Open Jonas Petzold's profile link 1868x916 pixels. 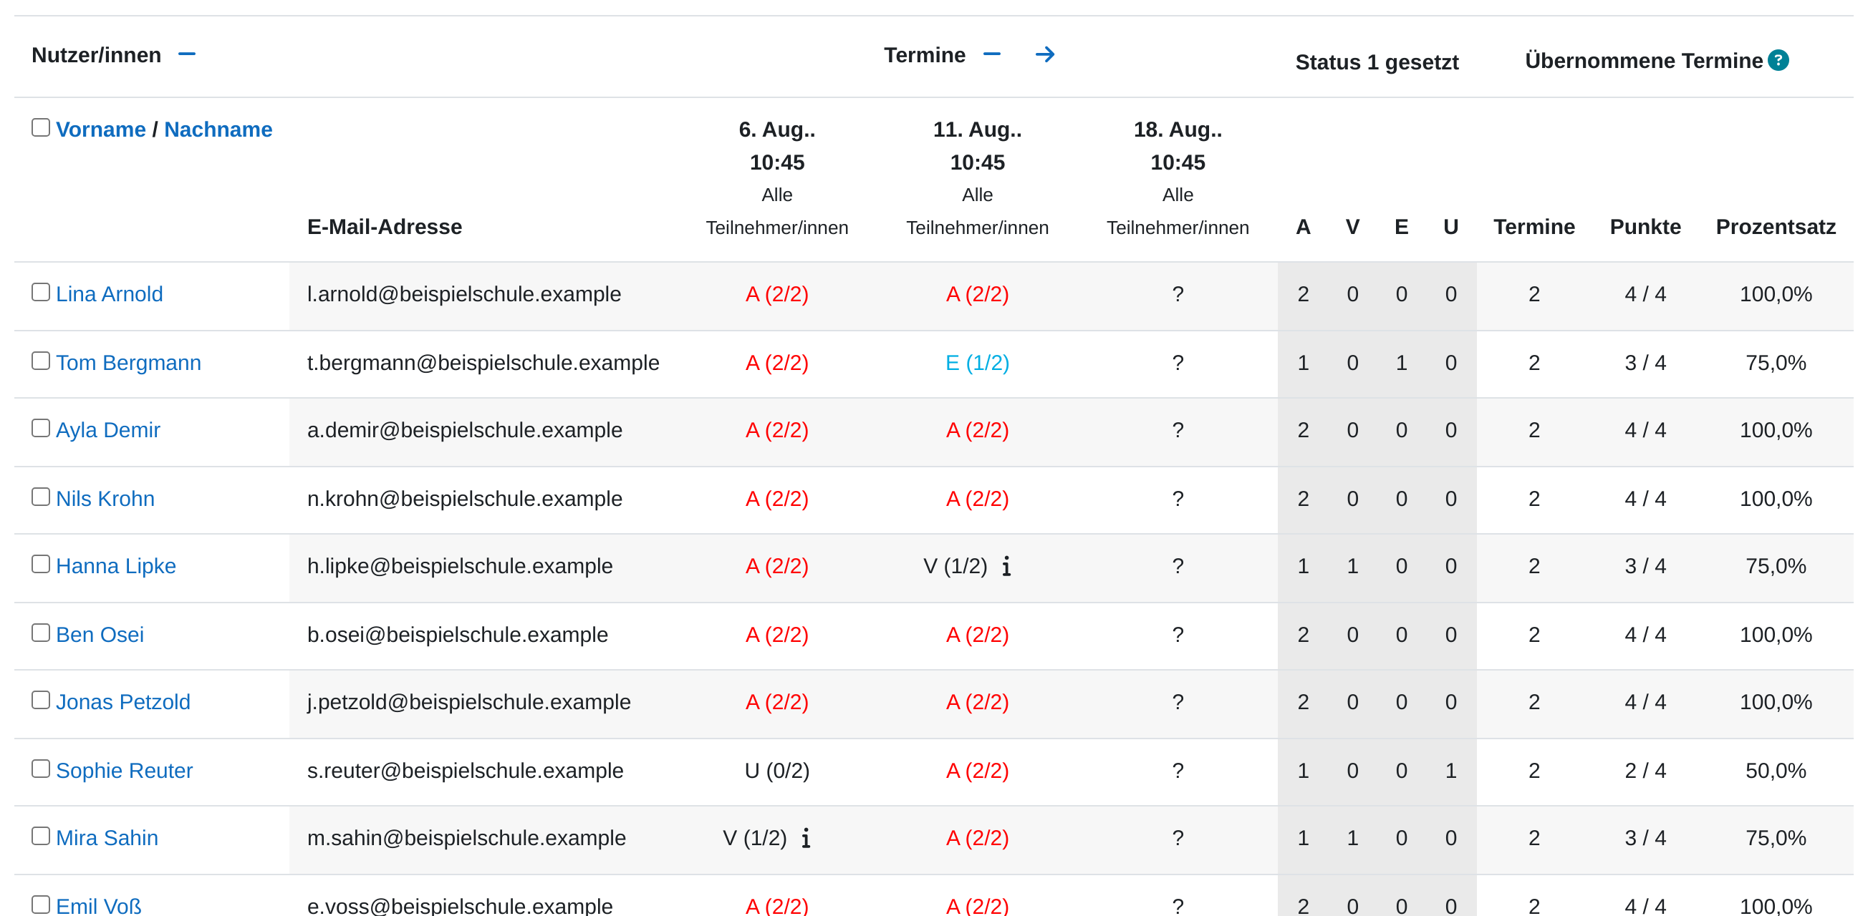pyautogui.click(x=123, y=702)
